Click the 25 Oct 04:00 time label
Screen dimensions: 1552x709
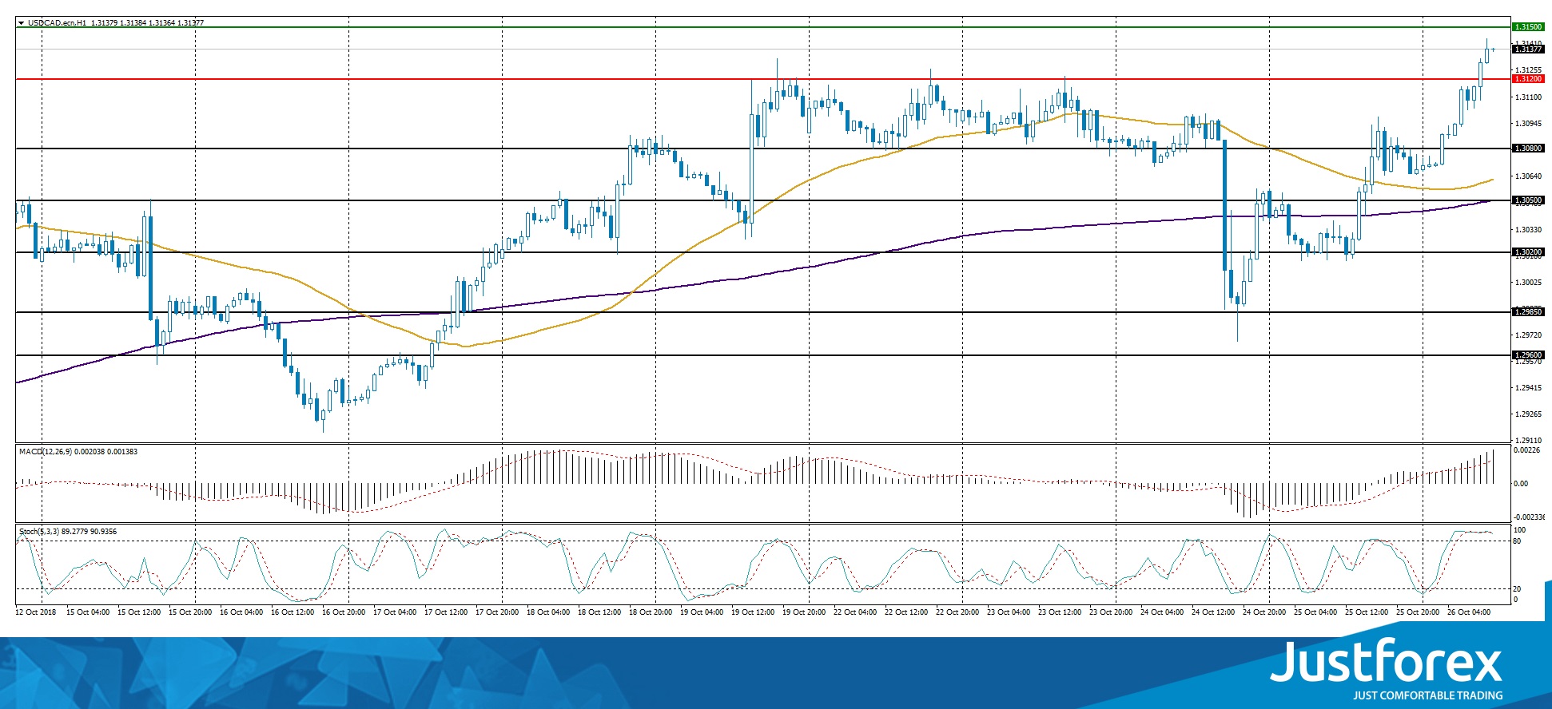tap(1315, 612)
